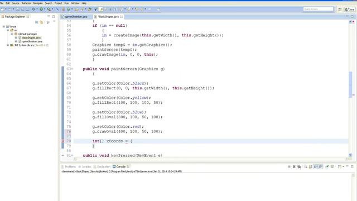Select gameSkeleton.java in Package Explorer

point(32,41)
